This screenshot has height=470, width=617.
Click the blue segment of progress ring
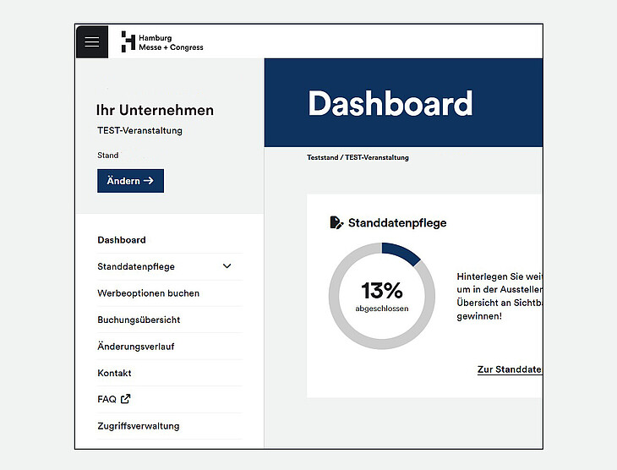click(401, 252)
